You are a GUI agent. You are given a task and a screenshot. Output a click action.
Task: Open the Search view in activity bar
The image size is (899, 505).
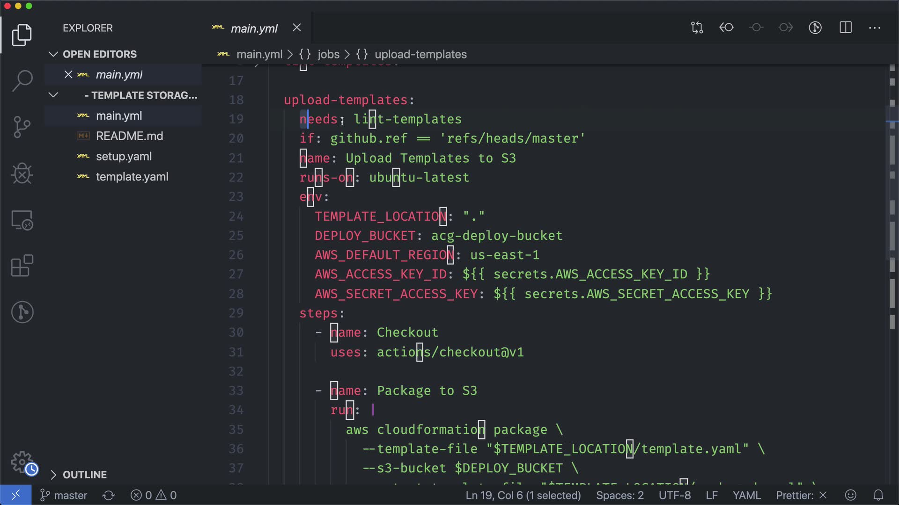tap(22, 81)
